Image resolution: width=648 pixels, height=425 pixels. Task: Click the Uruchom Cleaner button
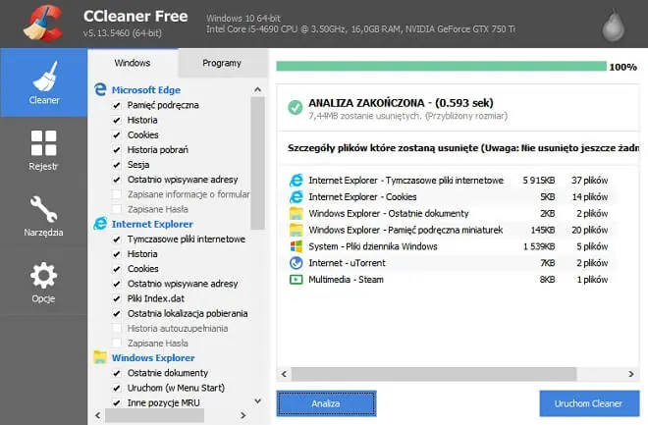pyautogui.click(x=588, y=403)
